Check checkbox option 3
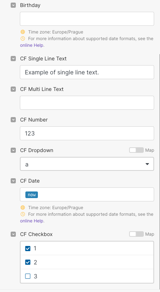Viewport: 160px width, 292px height. coord(28,276)
